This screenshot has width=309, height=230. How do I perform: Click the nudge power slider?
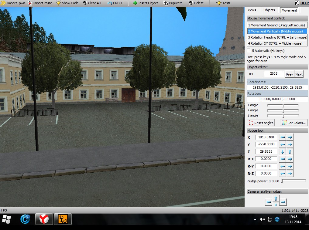293,181
